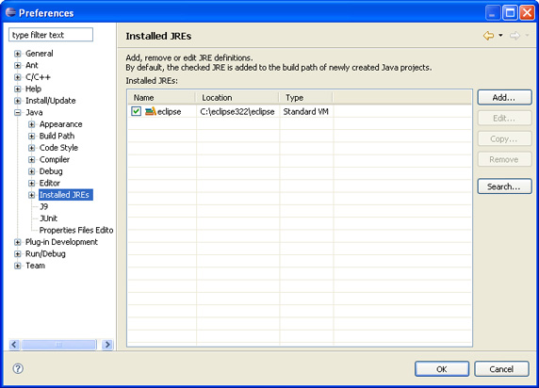Click the help question mark icon
The image size is (539, 388).
[18, 368]
